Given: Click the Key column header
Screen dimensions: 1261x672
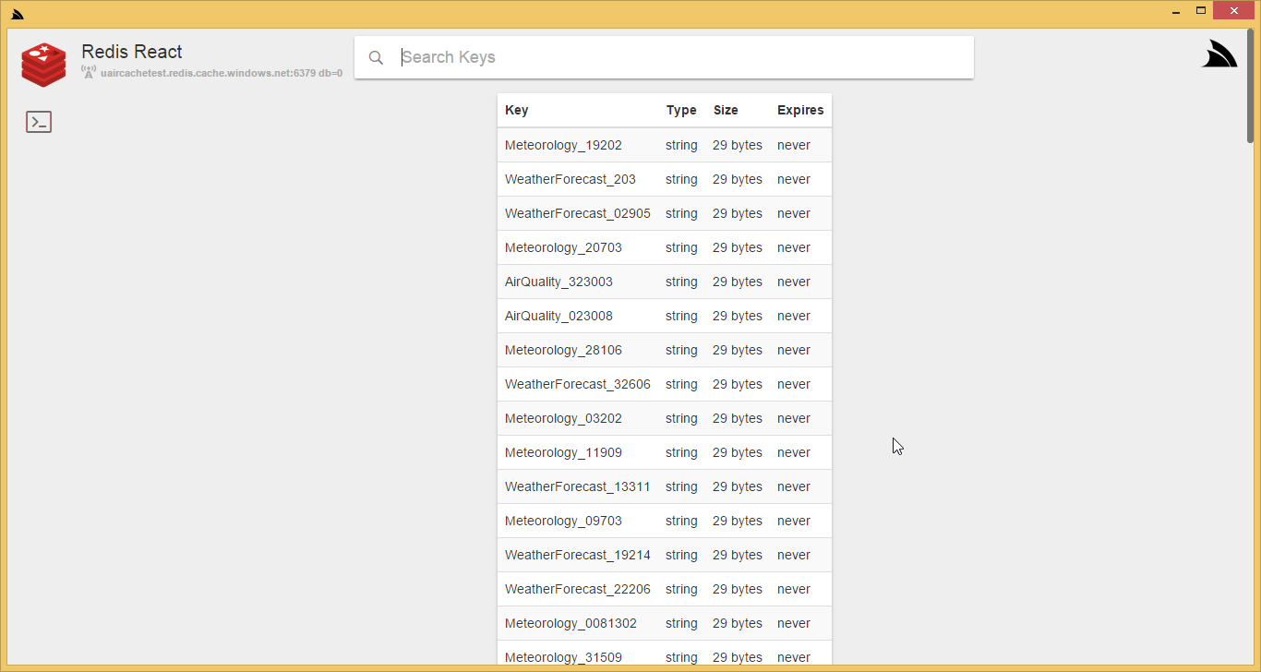Looking at the screenshot, I should tap(517, 110).
